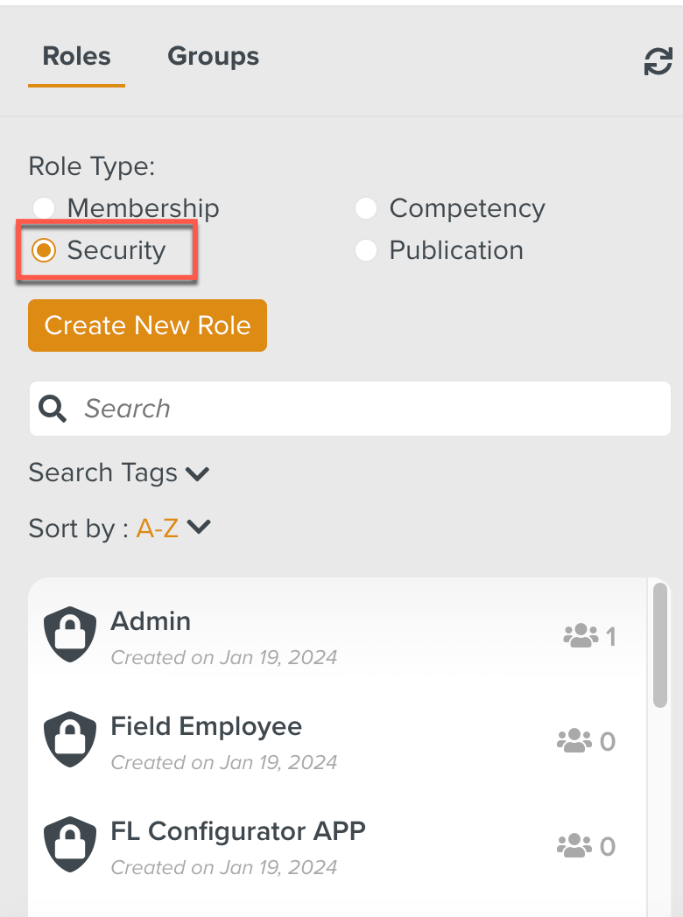Click the A-Z sort link
This screenshot has height=917, width=683.
click(158, 527)
